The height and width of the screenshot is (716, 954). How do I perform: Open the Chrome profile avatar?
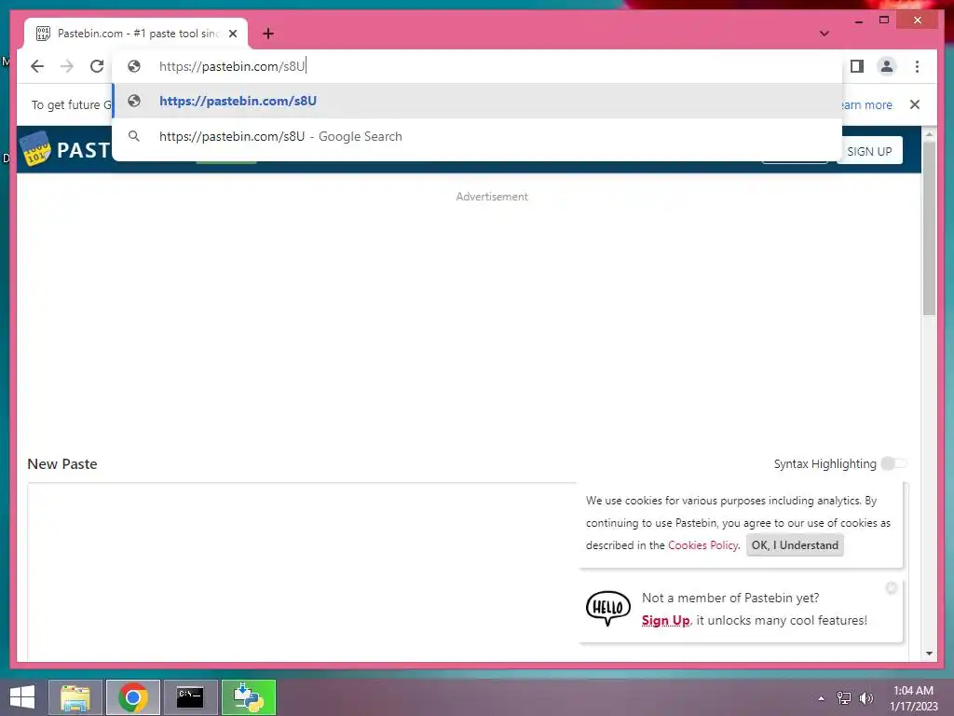pos(887,66)
